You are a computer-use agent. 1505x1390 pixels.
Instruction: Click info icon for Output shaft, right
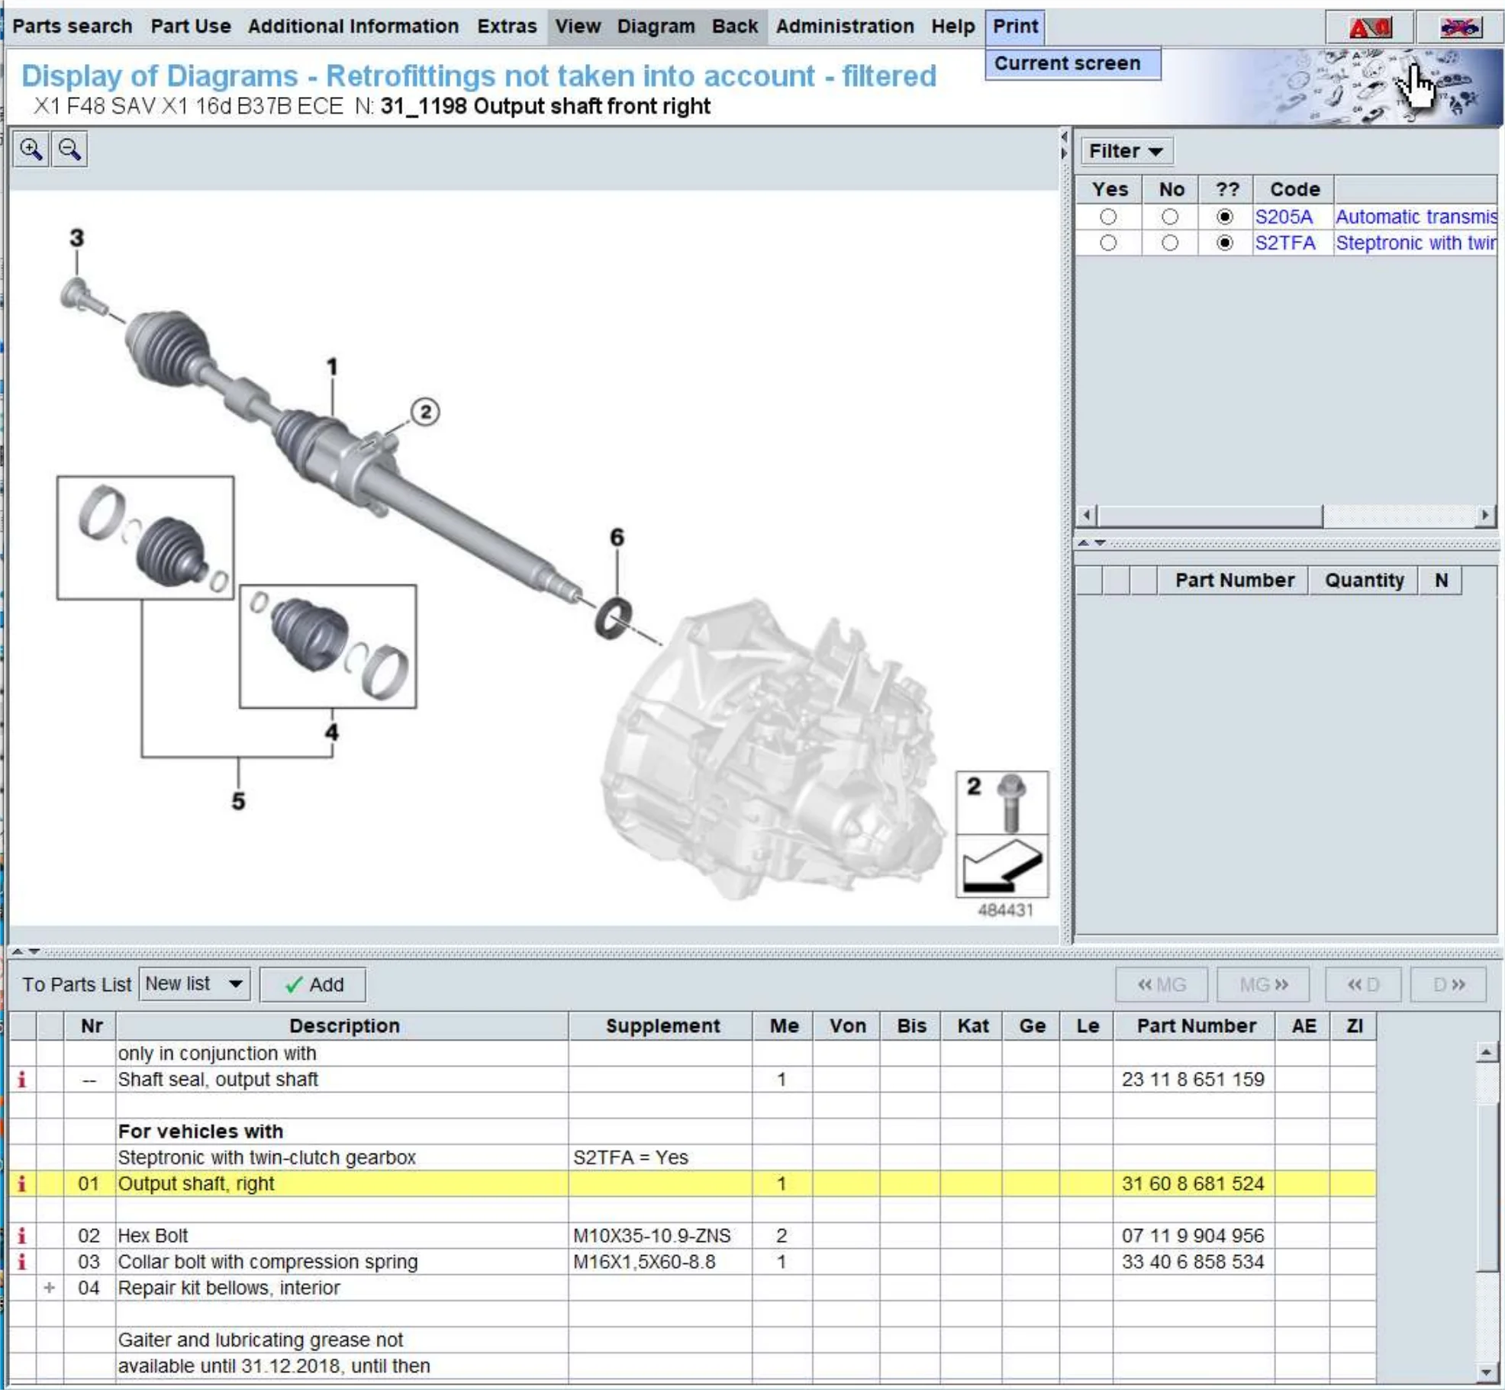coord(22,1183)
